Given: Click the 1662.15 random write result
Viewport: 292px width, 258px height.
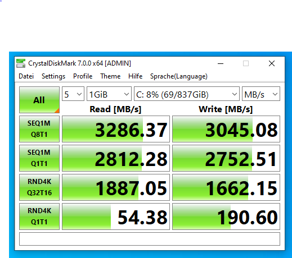Looking at the screenshot, I should pos(226,187).
